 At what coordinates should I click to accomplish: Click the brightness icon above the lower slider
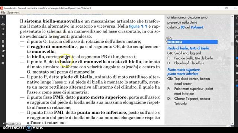[x=237, y=80]
